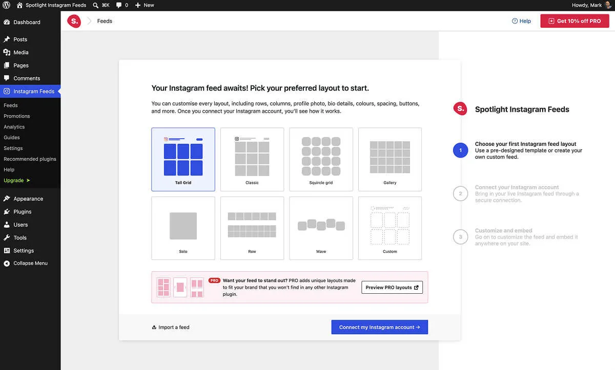Viewport: 615px width, 370px height.
Task: Open Help in the top header
Action: 521,21
